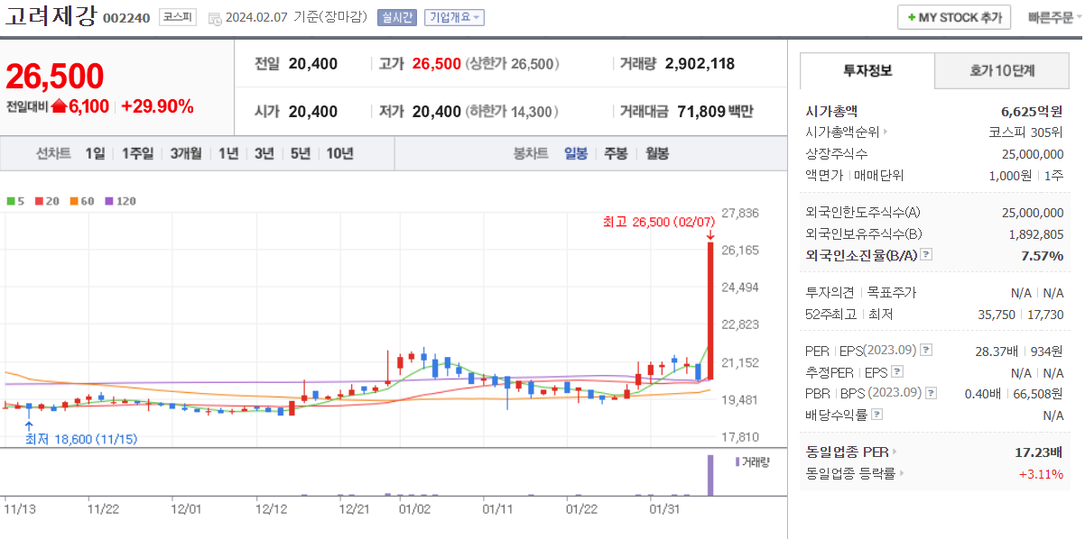Image resolution: width=1085 pixels, height=539 pixels.
Task: Click the 거래량 value 2,902,118
Action: click(x=700, y=64)
